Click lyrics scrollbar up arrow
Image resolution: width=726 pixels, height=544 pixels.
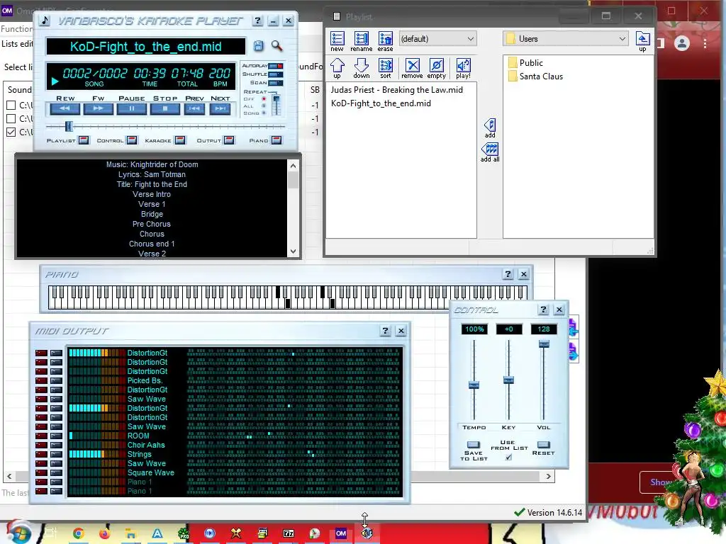(293, 166)
